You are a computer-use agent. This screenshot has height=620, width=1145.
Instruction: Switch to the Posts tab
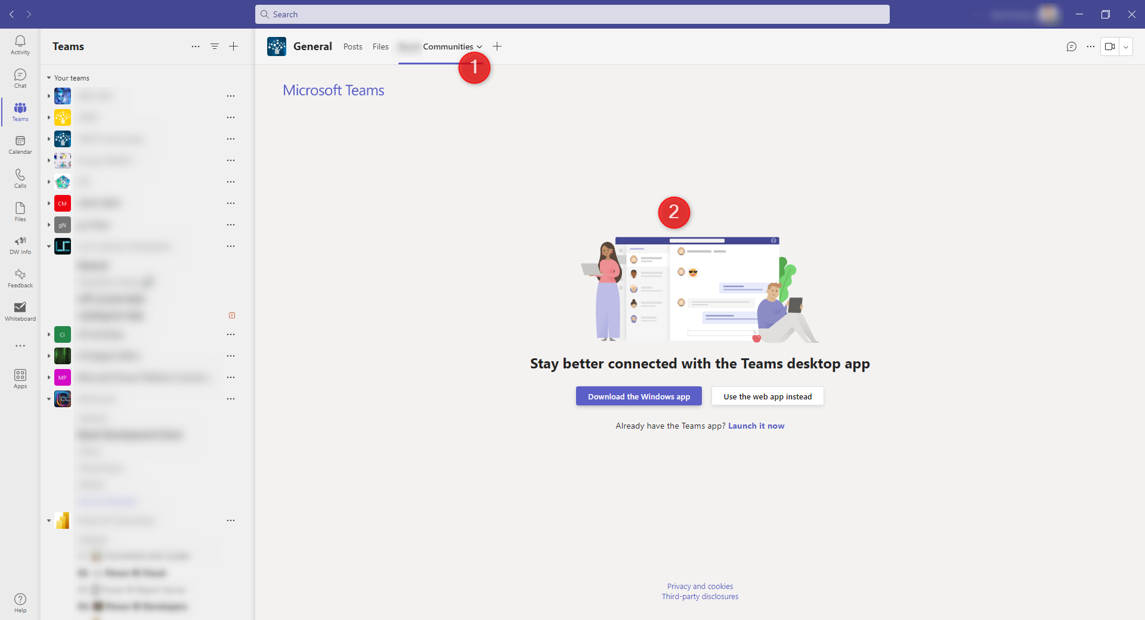(x=352, y=46)
